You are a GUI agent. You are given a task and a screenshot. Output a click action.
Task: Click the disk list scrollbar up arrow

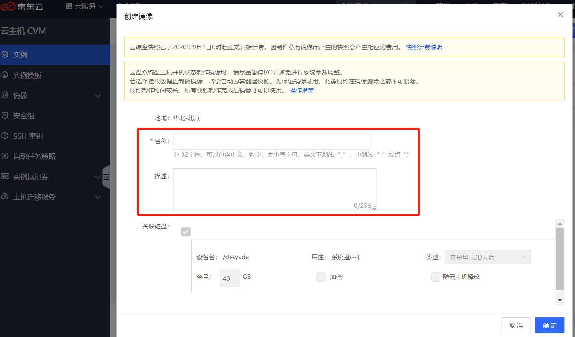[560, 224]
